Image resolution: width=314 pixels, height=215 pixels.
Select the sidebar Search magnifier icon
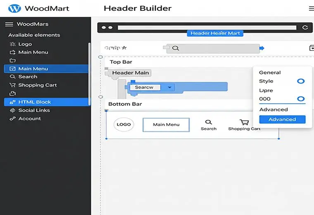coord(12,77)
